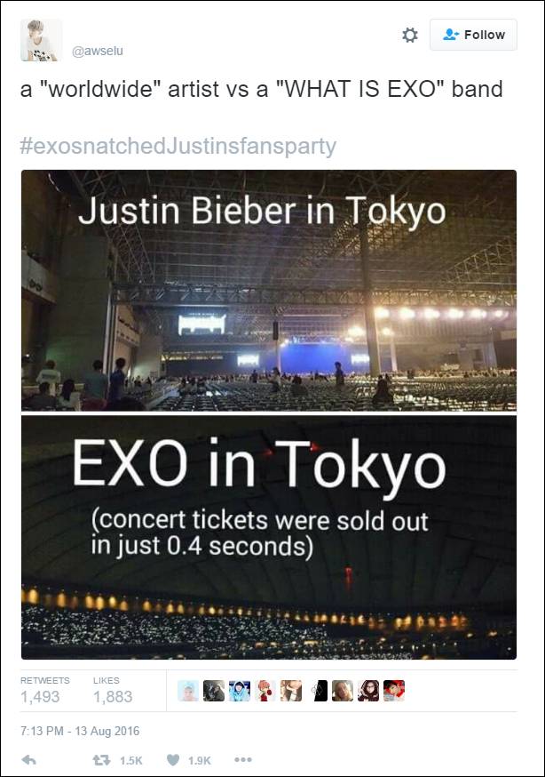545x777 pixels.
Task: Show the 1,883 likes list
Action: point(112,690)
